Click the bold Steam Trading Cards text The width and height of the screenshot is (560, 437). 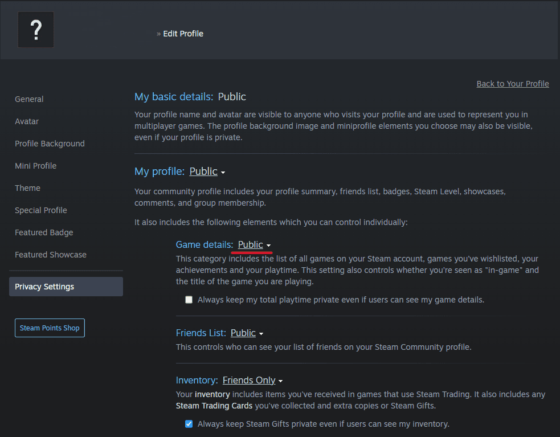(x=214, y=406)
